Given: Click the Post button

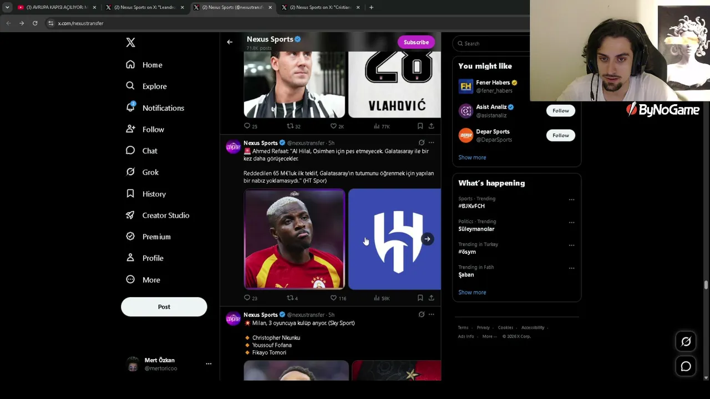Looking at the screenshot, I should click(x=164, y=307).
